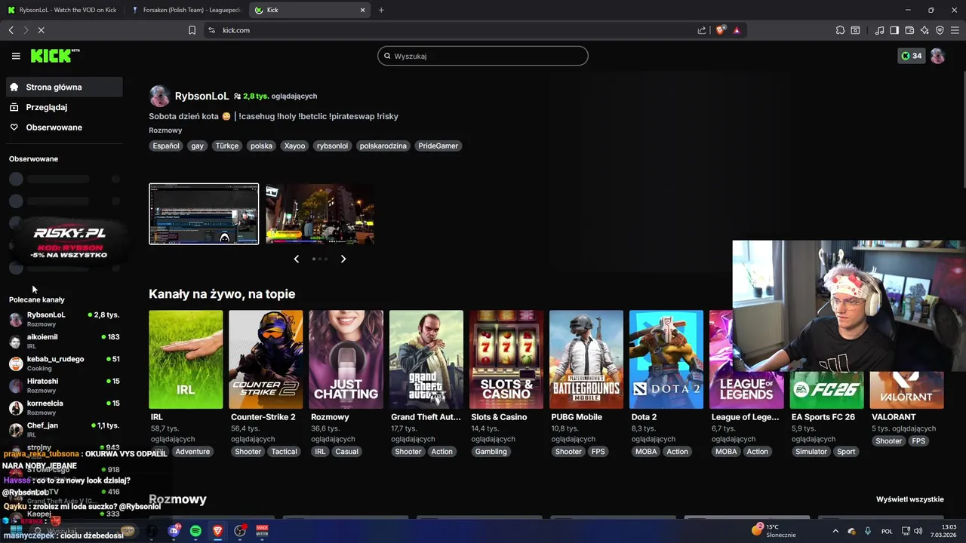966x543 pixels.
Task: Open Discord from the taskbar
Action: [x=174, y=531]
